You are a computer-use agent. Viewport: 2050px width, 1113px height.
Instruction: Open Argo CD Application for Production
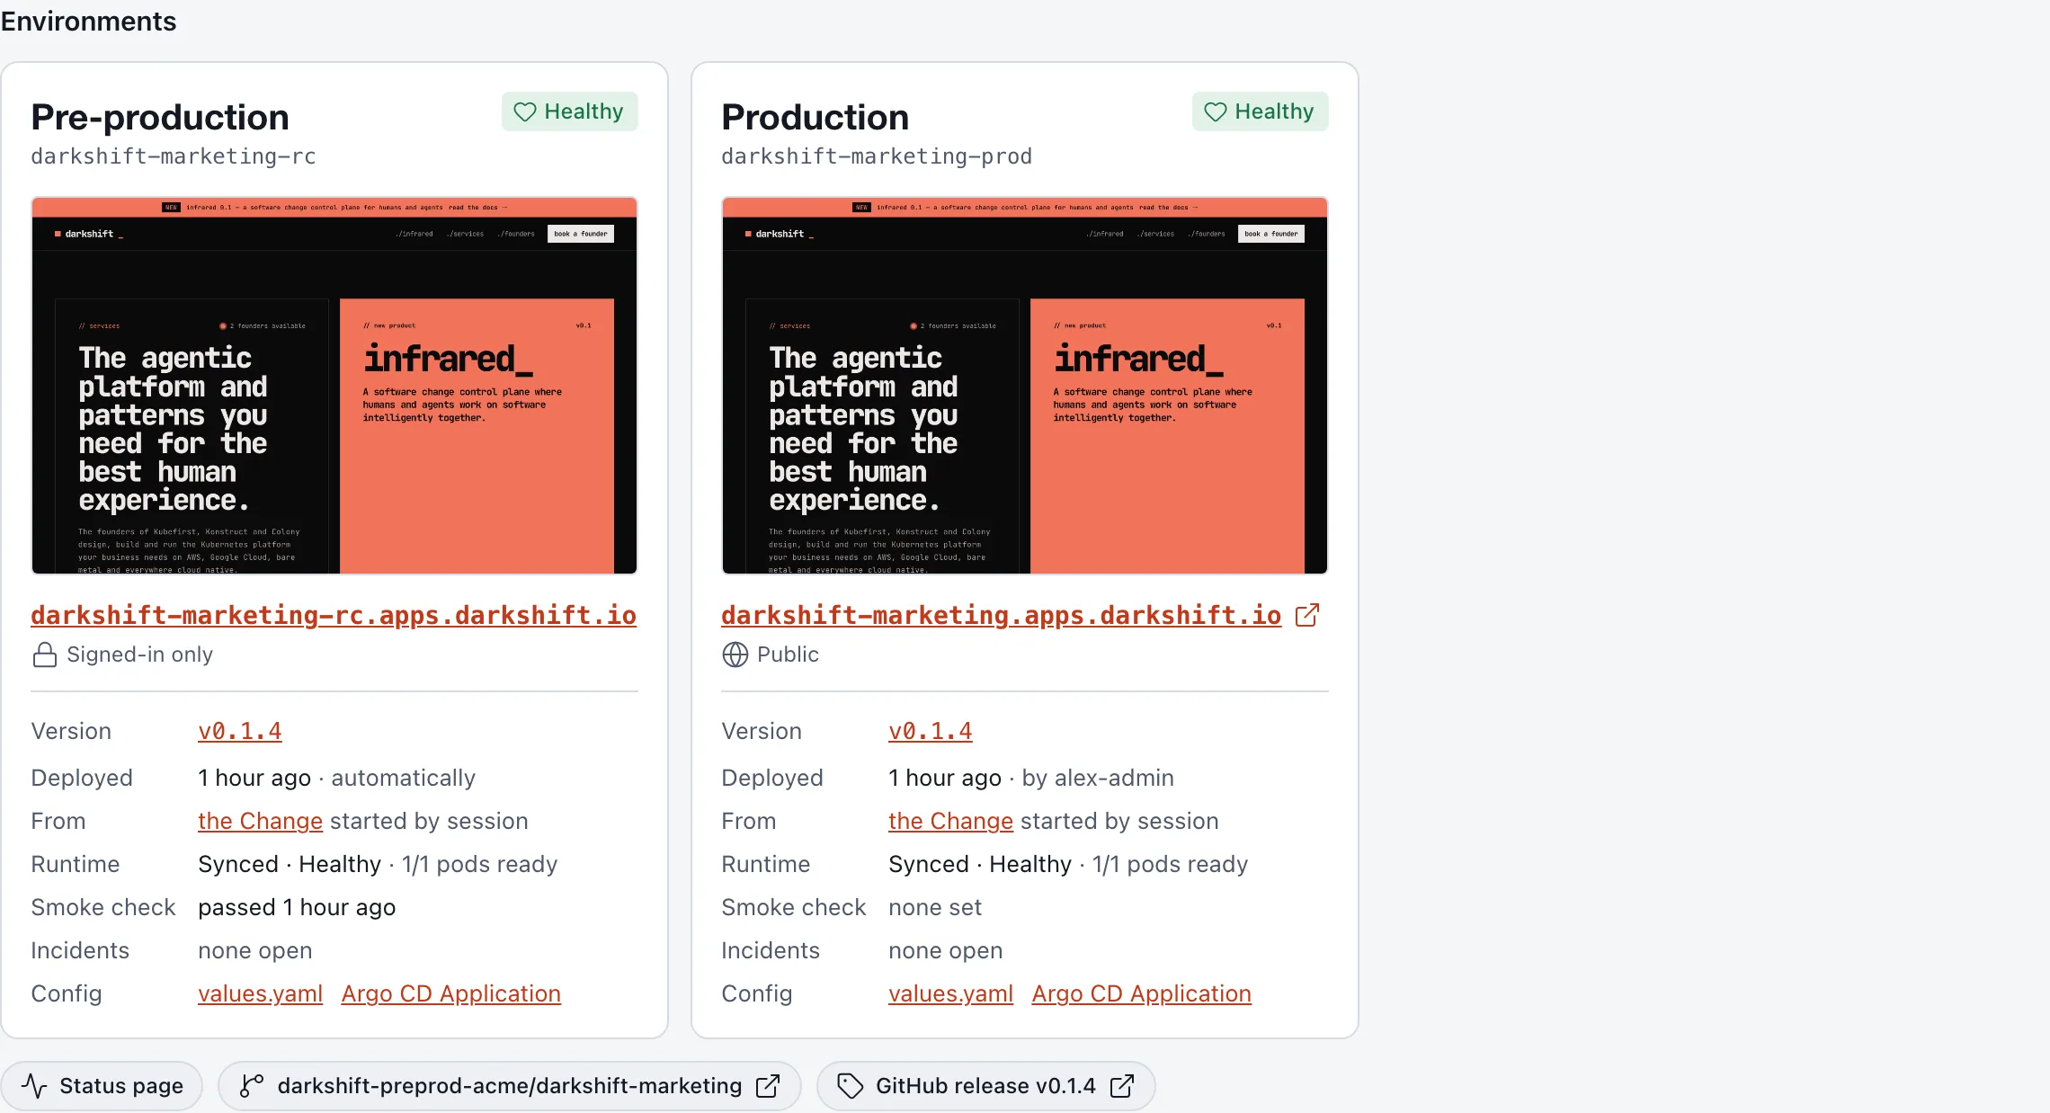pos(1142,993)
